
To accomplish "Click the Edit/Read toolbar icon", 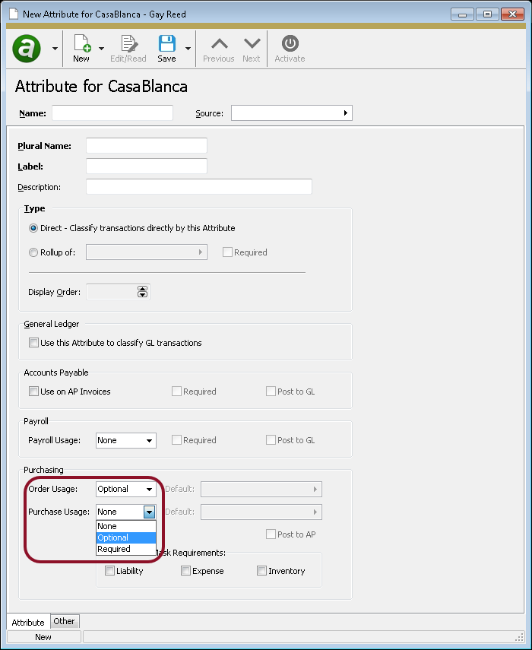I will click(x=128, y=44).
